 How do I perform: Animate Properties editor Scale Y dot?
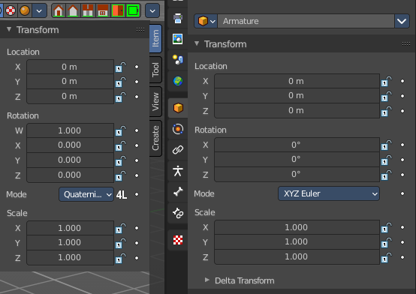point(402,242)
